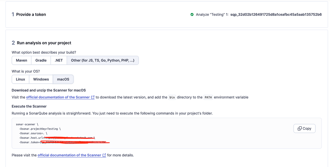This screenshot has height=167, width=330.
Task: Select Other (for JS, TS, Go, Python, PHP) option
Action: (x=103, y=60)
